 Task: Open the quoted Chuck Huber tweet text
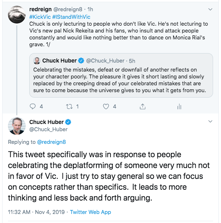click(x=120, y=80)
